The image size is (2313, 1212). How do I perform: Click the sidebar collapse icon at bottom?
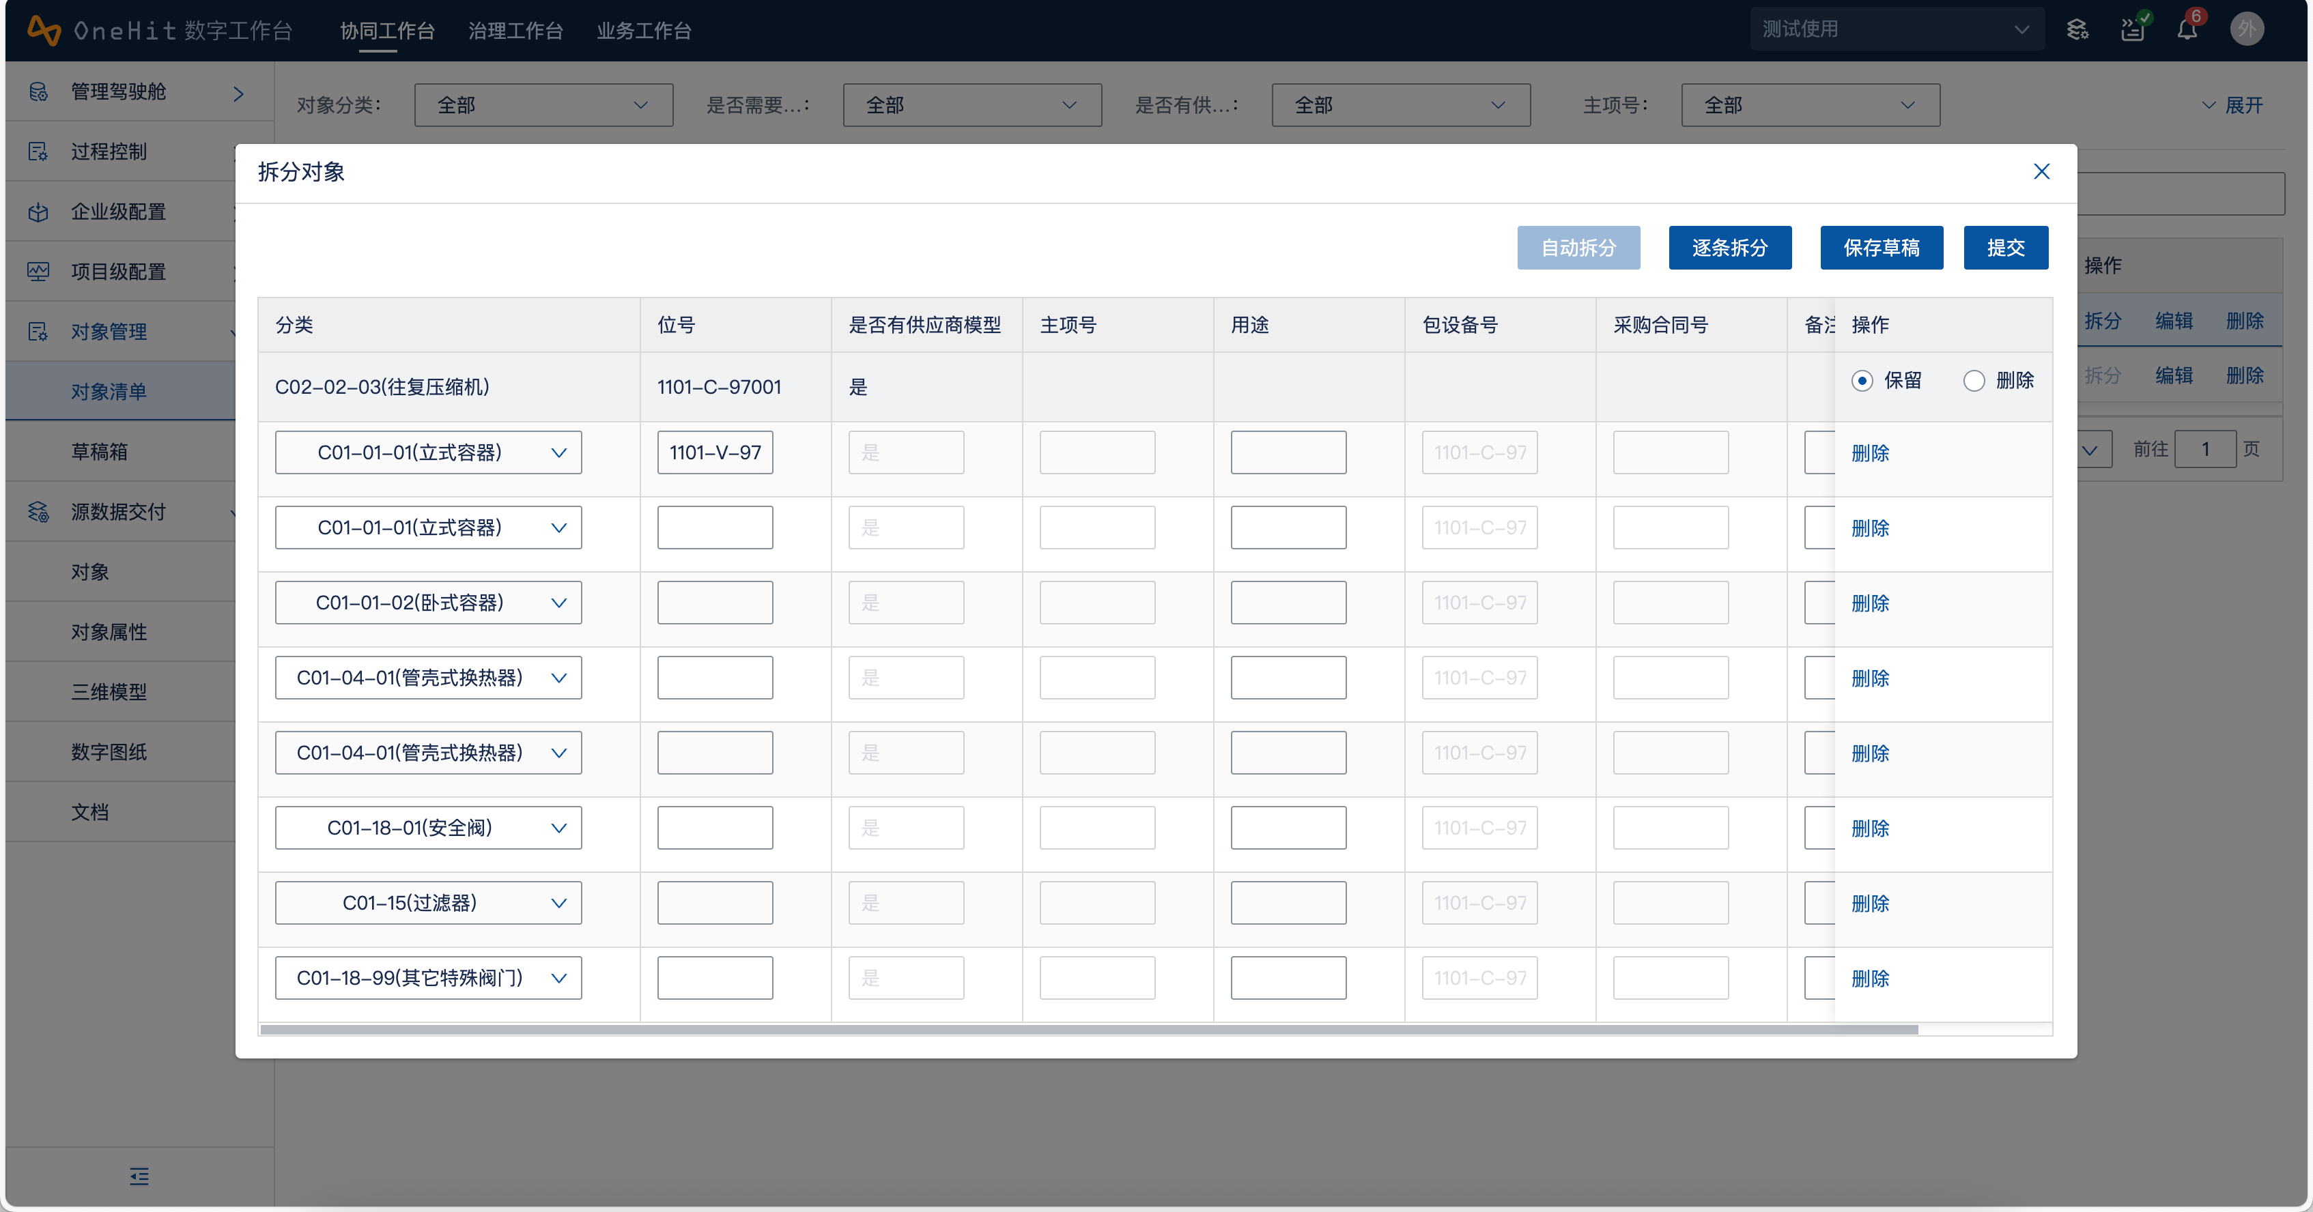(139, 1176)
